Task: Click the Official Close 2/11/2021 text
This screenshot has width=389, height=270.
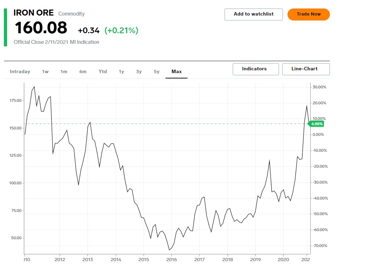Action: click(x=57, y=42)
